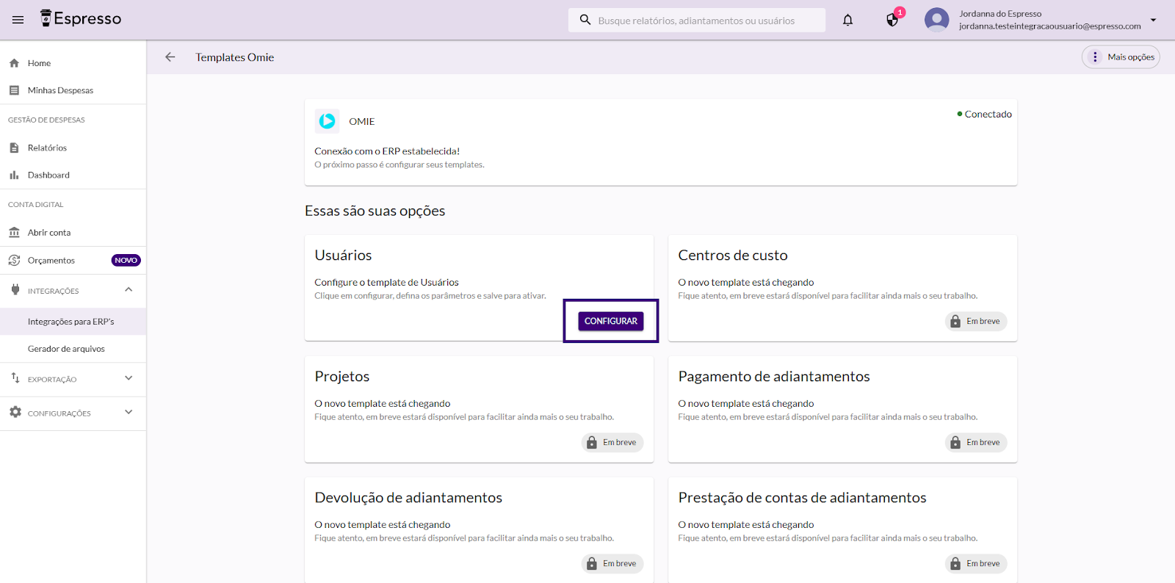This screenshot has width=1175, height=583.
Task: Expand the Exportação section chevron
Action: coord(129,378)
